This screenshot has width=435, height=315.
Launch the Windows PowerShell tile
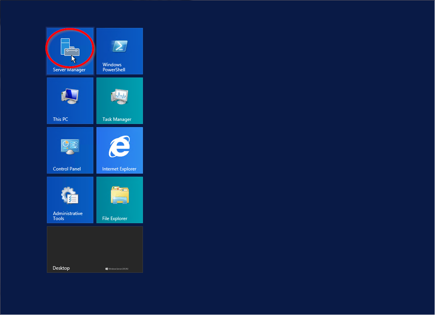click(120, 51)
